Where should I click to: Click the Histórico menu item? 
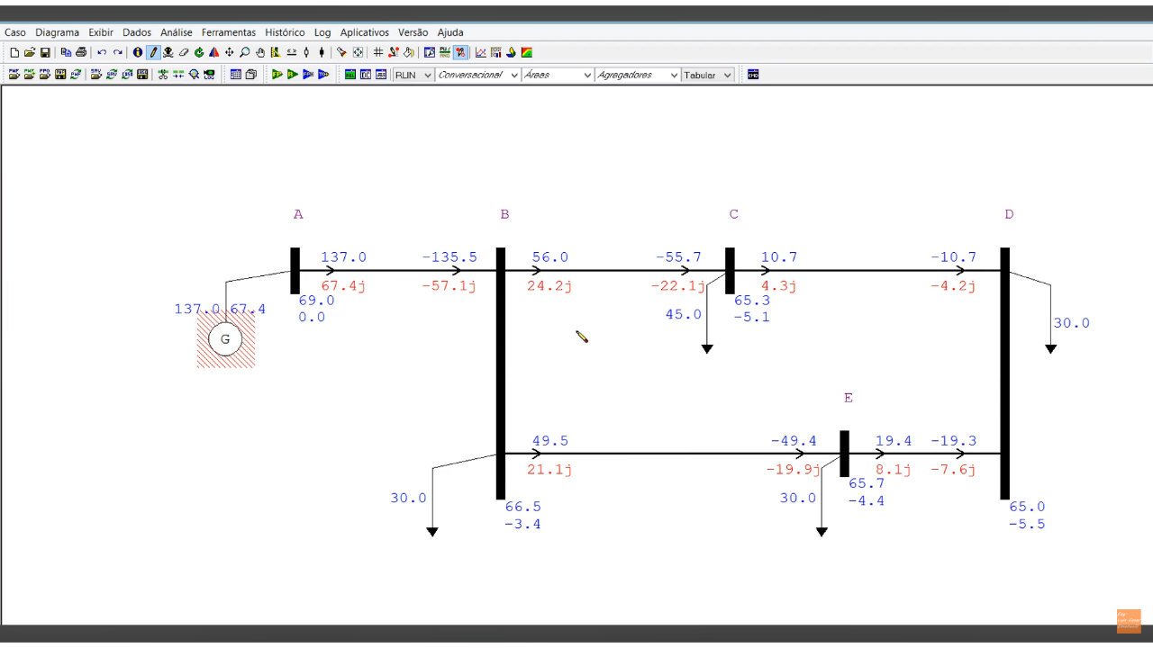point(285,32)
